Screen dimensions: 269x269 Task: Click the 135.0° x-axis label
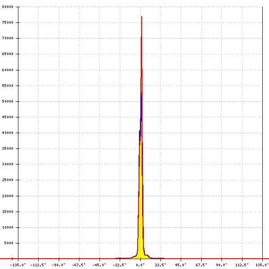[262, 265]
